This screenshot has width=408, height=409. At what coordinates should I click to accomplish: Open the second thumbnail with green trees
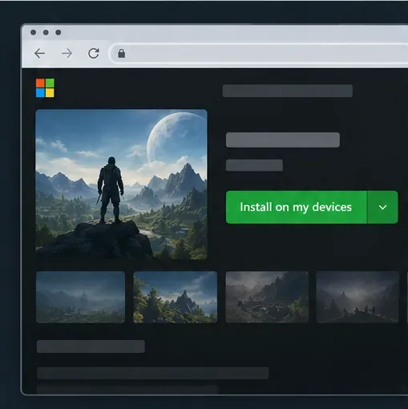[x=176, y=297]
